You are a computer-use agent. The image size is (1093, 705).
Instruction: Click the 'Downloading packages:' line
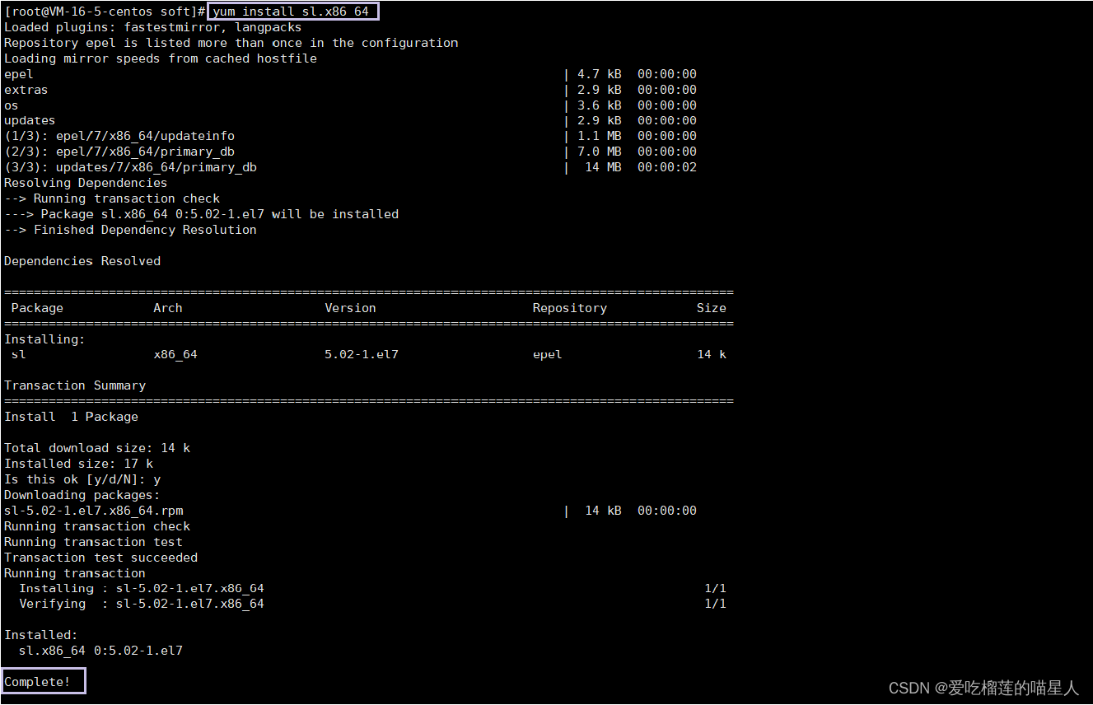[82, 495]
